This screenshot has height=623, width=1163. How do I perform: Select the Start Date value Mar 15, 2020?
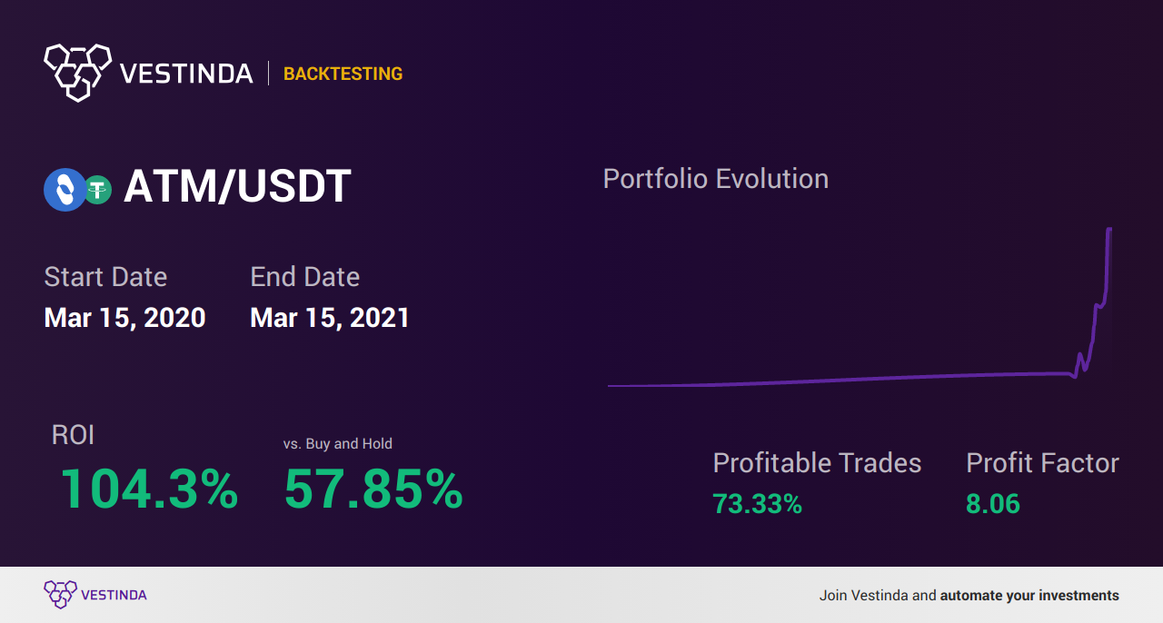(x=124, y=318)
